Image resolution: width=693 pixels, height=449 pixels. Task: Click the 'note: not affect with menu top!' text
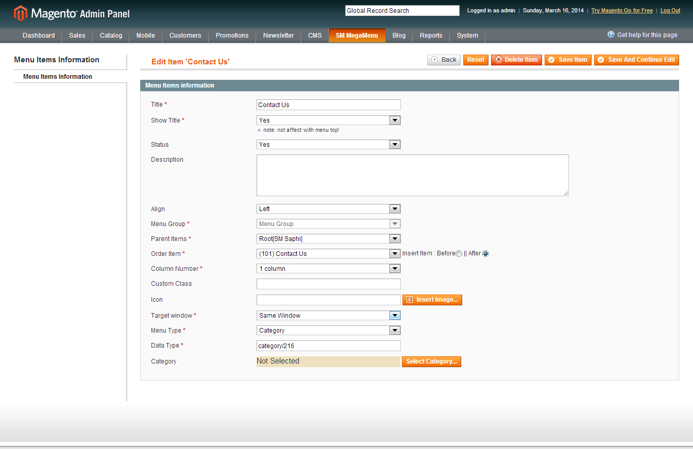tap(301, 130)
